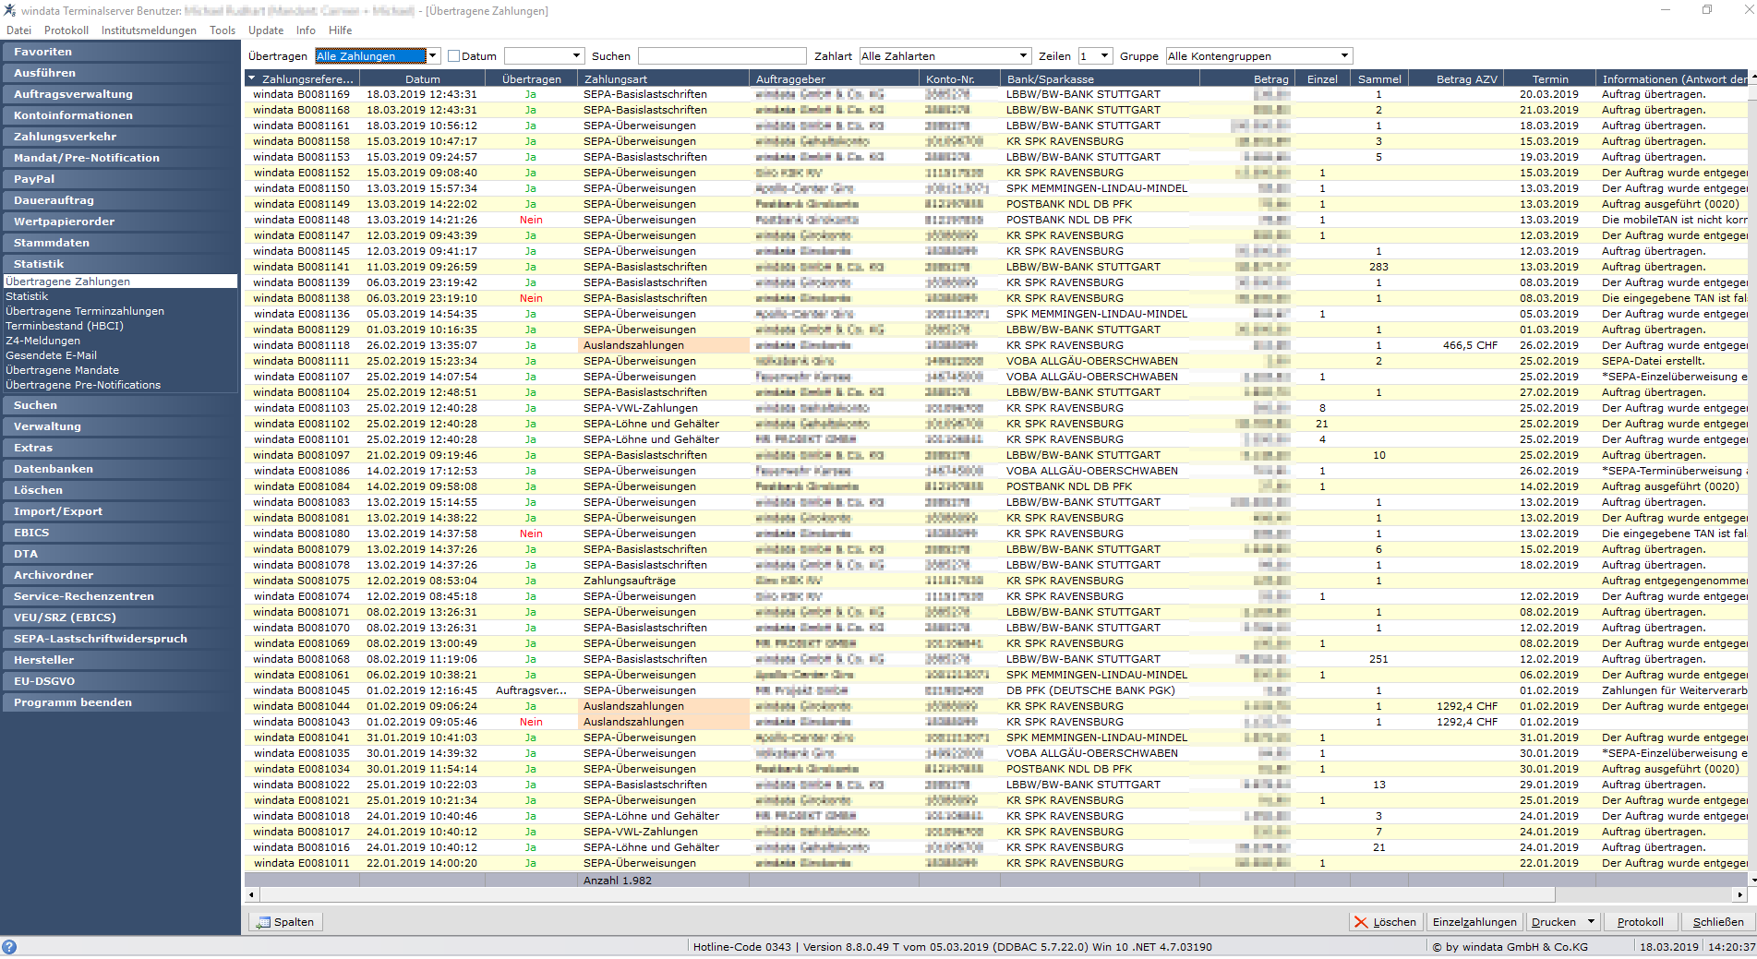Select Übertragene Mandate in sidebar
The image size is (1757, 959).
(x=63, y=370)
